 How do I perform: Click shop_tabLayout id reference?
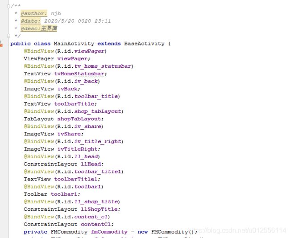point(98,111)
